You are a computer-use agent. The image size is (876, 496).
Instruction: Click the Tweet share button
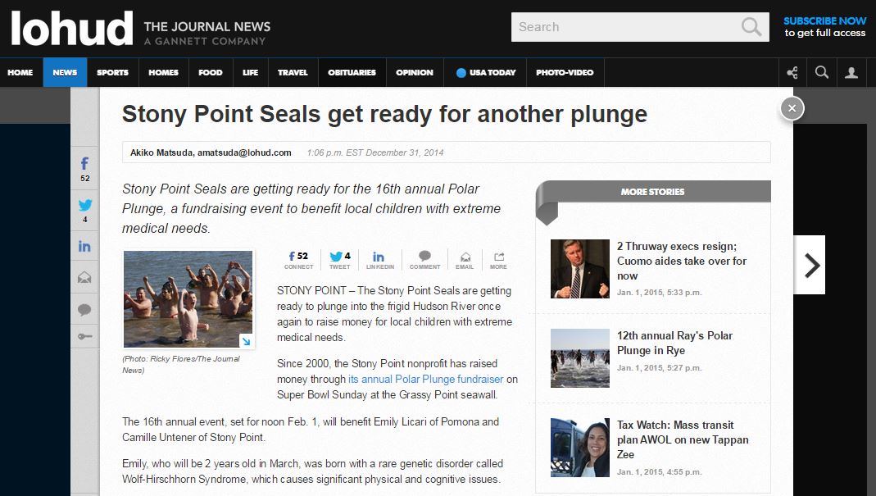(340, 260)
